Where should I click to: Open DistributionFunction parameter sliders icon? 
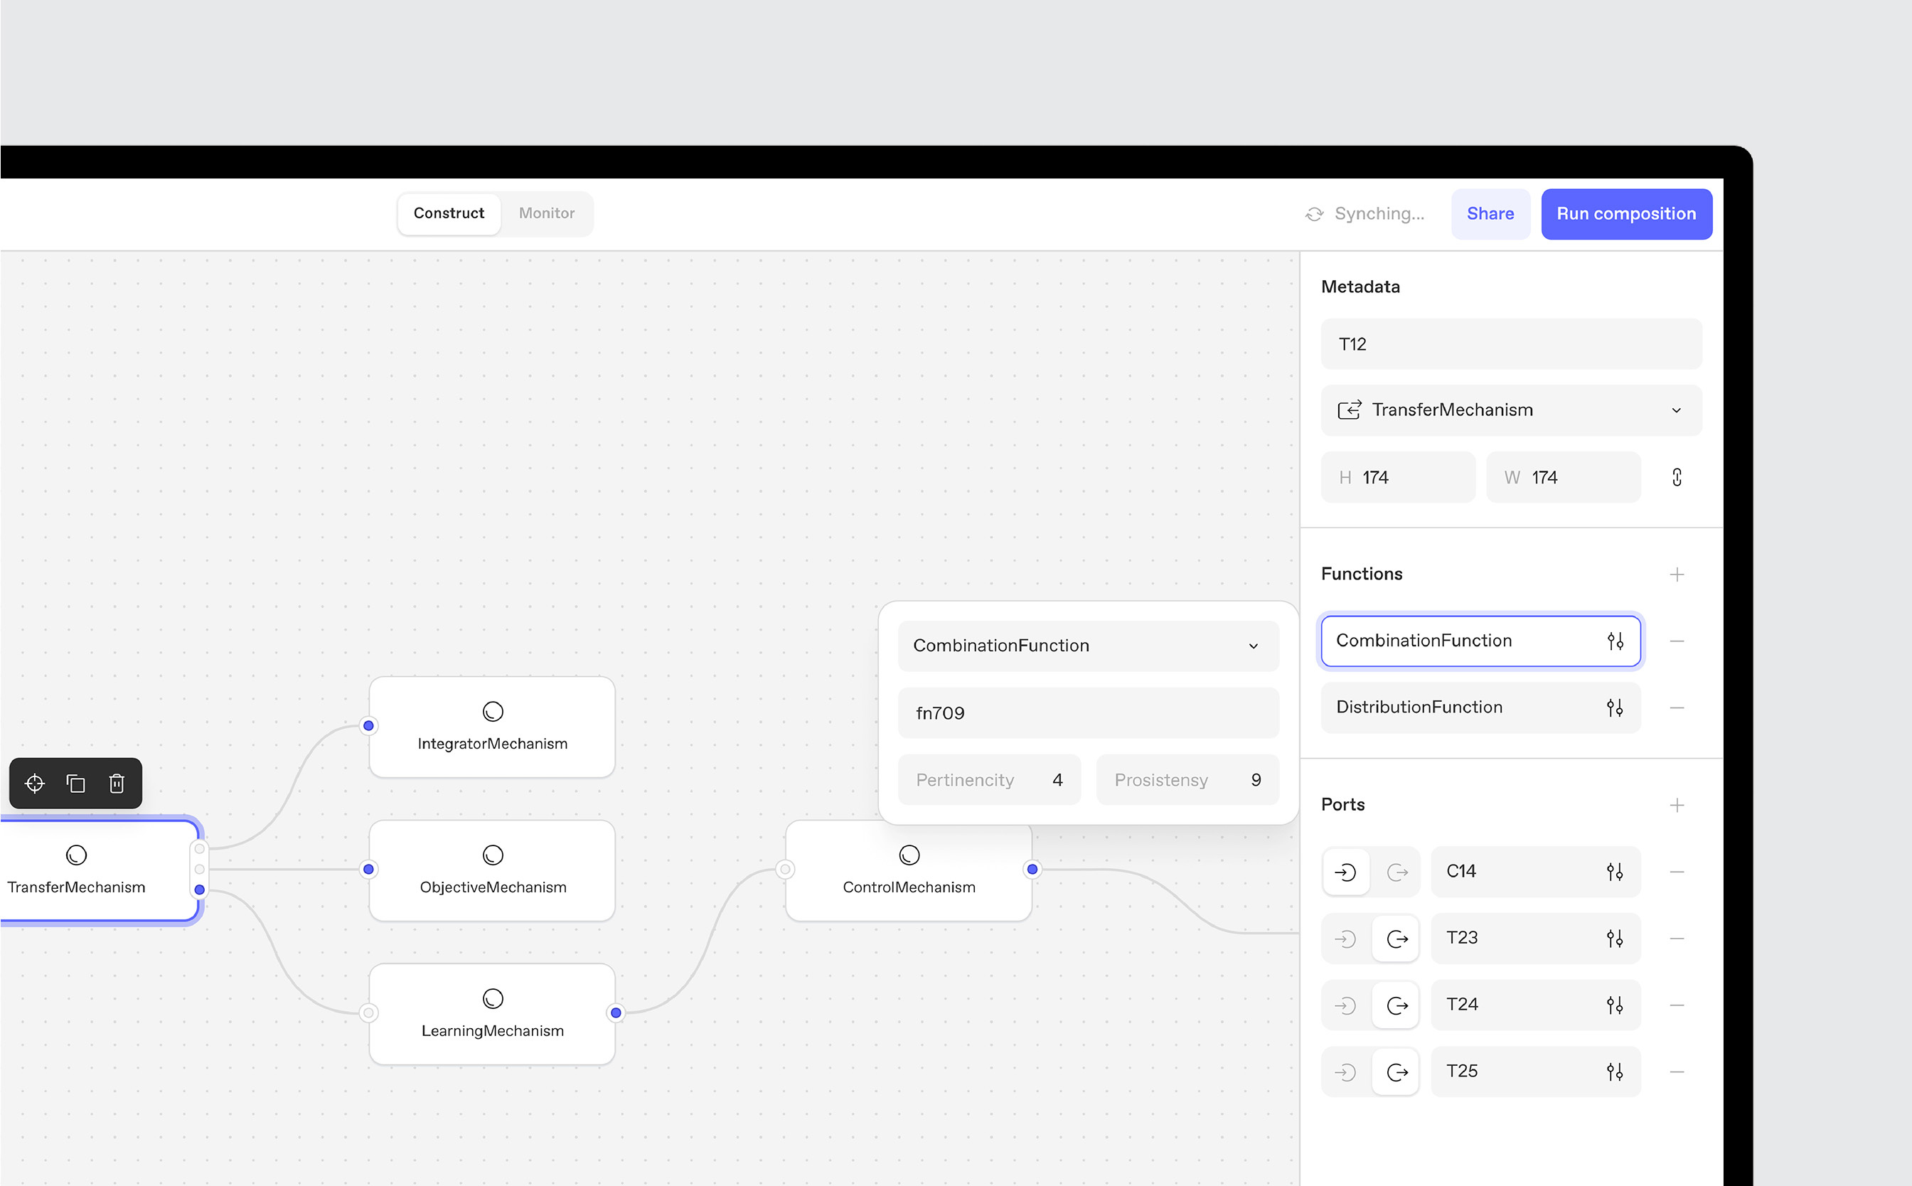click(1615, 707)
